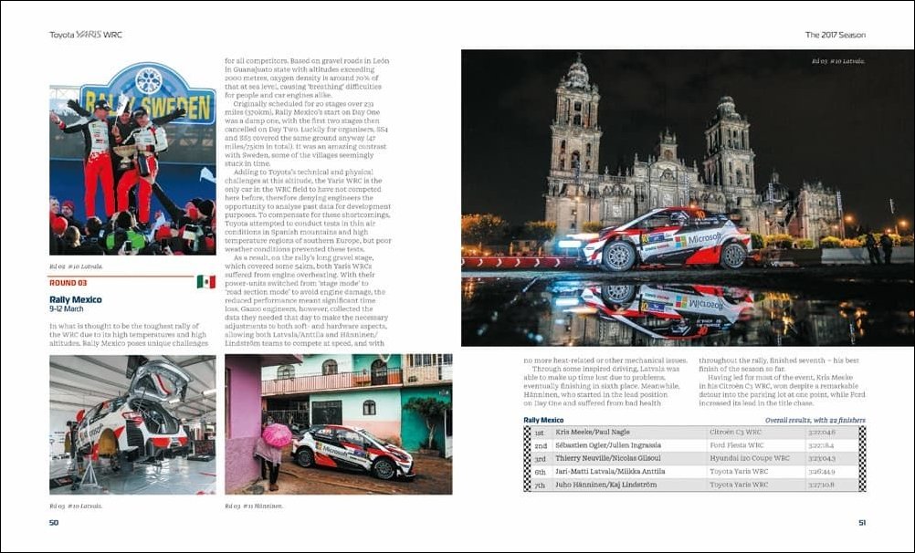Click the Mexican flag icon beside Round 03

pyautogui.click(x=206, y=282)
